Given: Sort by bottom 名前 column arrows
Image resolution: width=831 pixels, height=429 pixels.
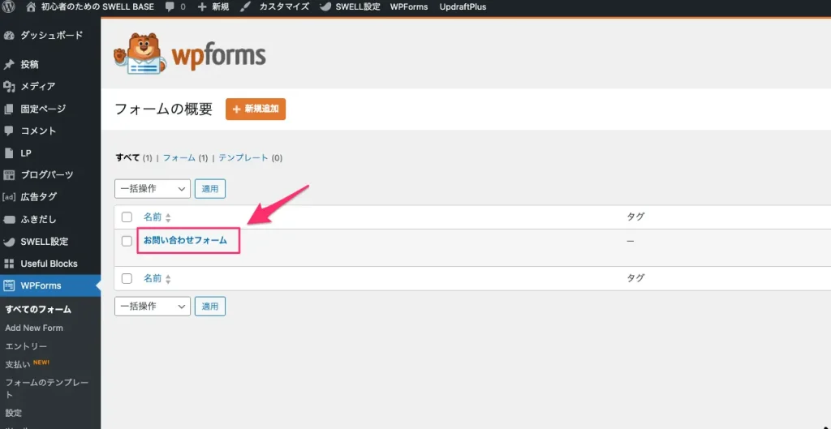Looking at the screenshot, I should 168,279.
